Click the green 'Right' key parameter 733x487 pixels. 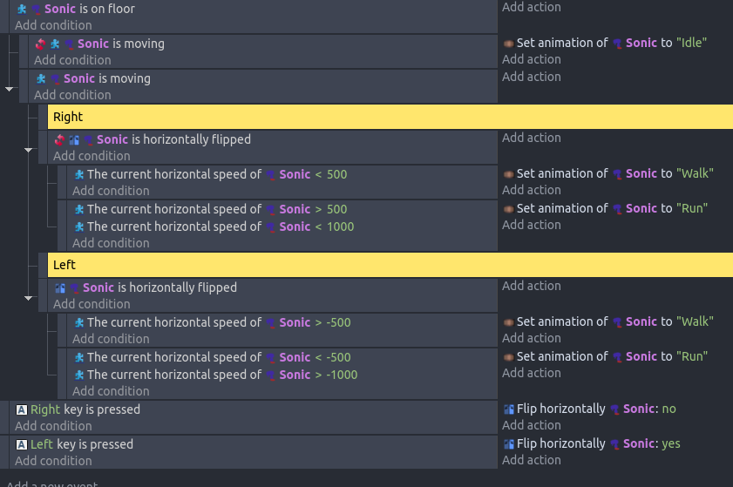45,409
